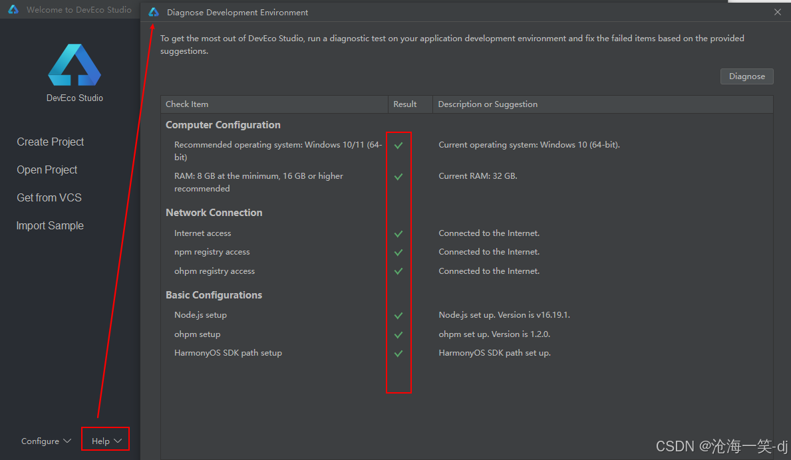Image resolution: width=791 pixels, height=460 pixels.
Task: Click 'Connected to the Internet.' beside npm registry
Action: pyautogui.click(x=489, y=252)
